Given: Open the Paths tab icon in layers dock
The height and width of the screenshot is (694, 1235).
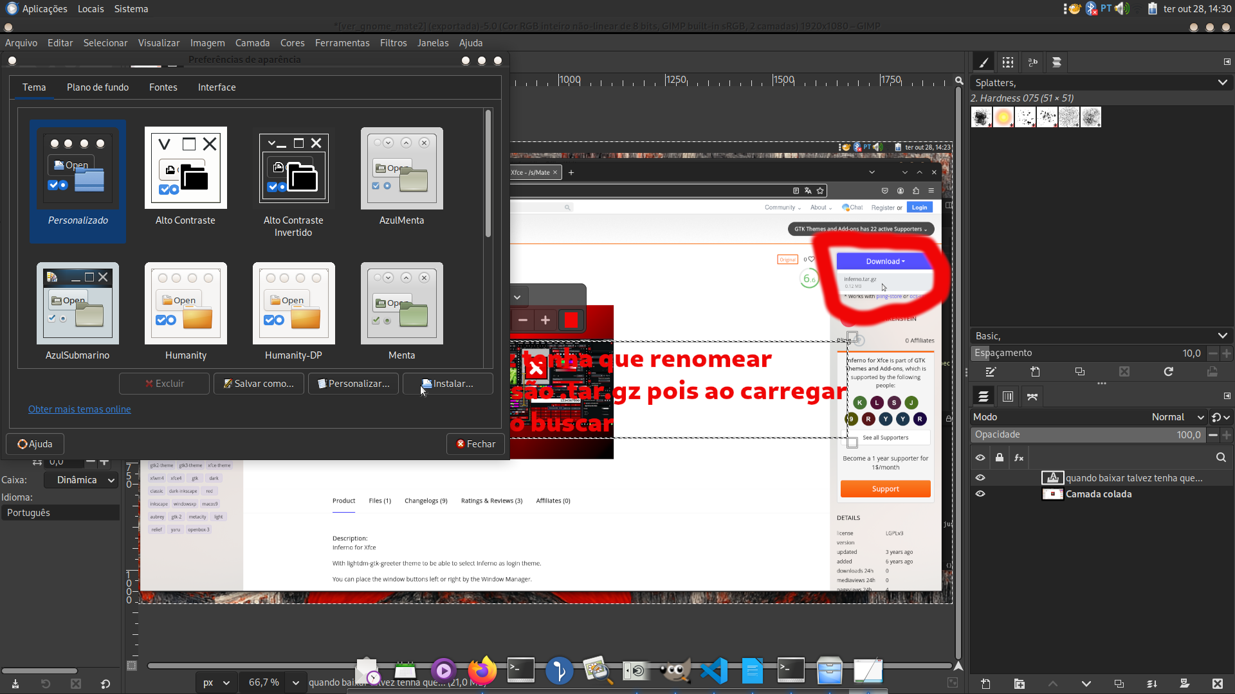Looking at the screenshot, I should [x=1032, y=396].
